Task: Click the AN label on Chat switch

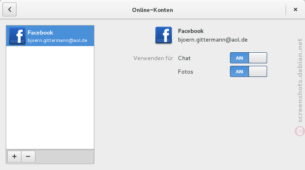Action: coord(239,58)
